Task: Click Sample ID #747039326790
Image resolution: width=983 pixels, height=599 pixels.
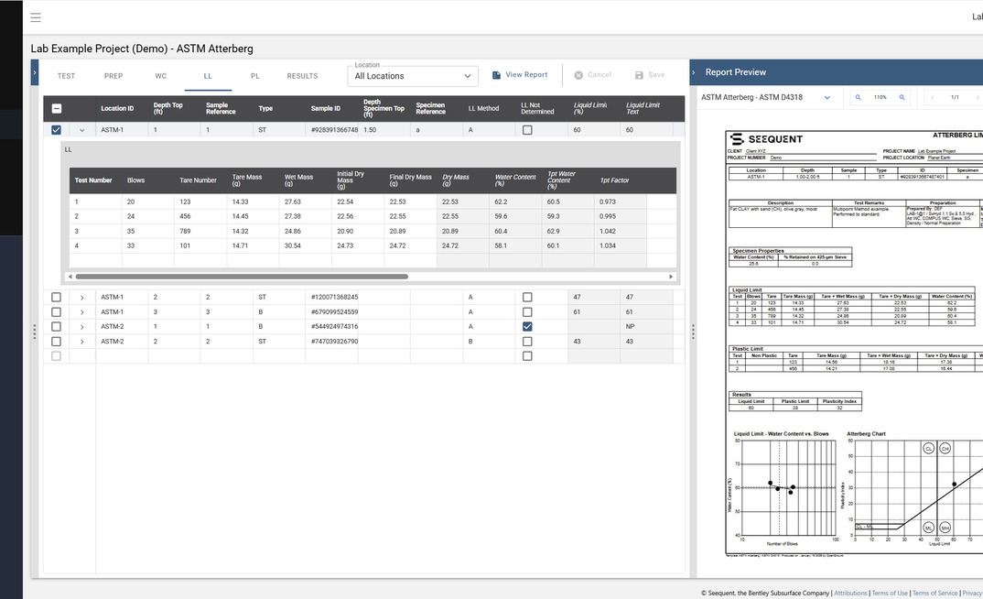Action: coord(335,342)
